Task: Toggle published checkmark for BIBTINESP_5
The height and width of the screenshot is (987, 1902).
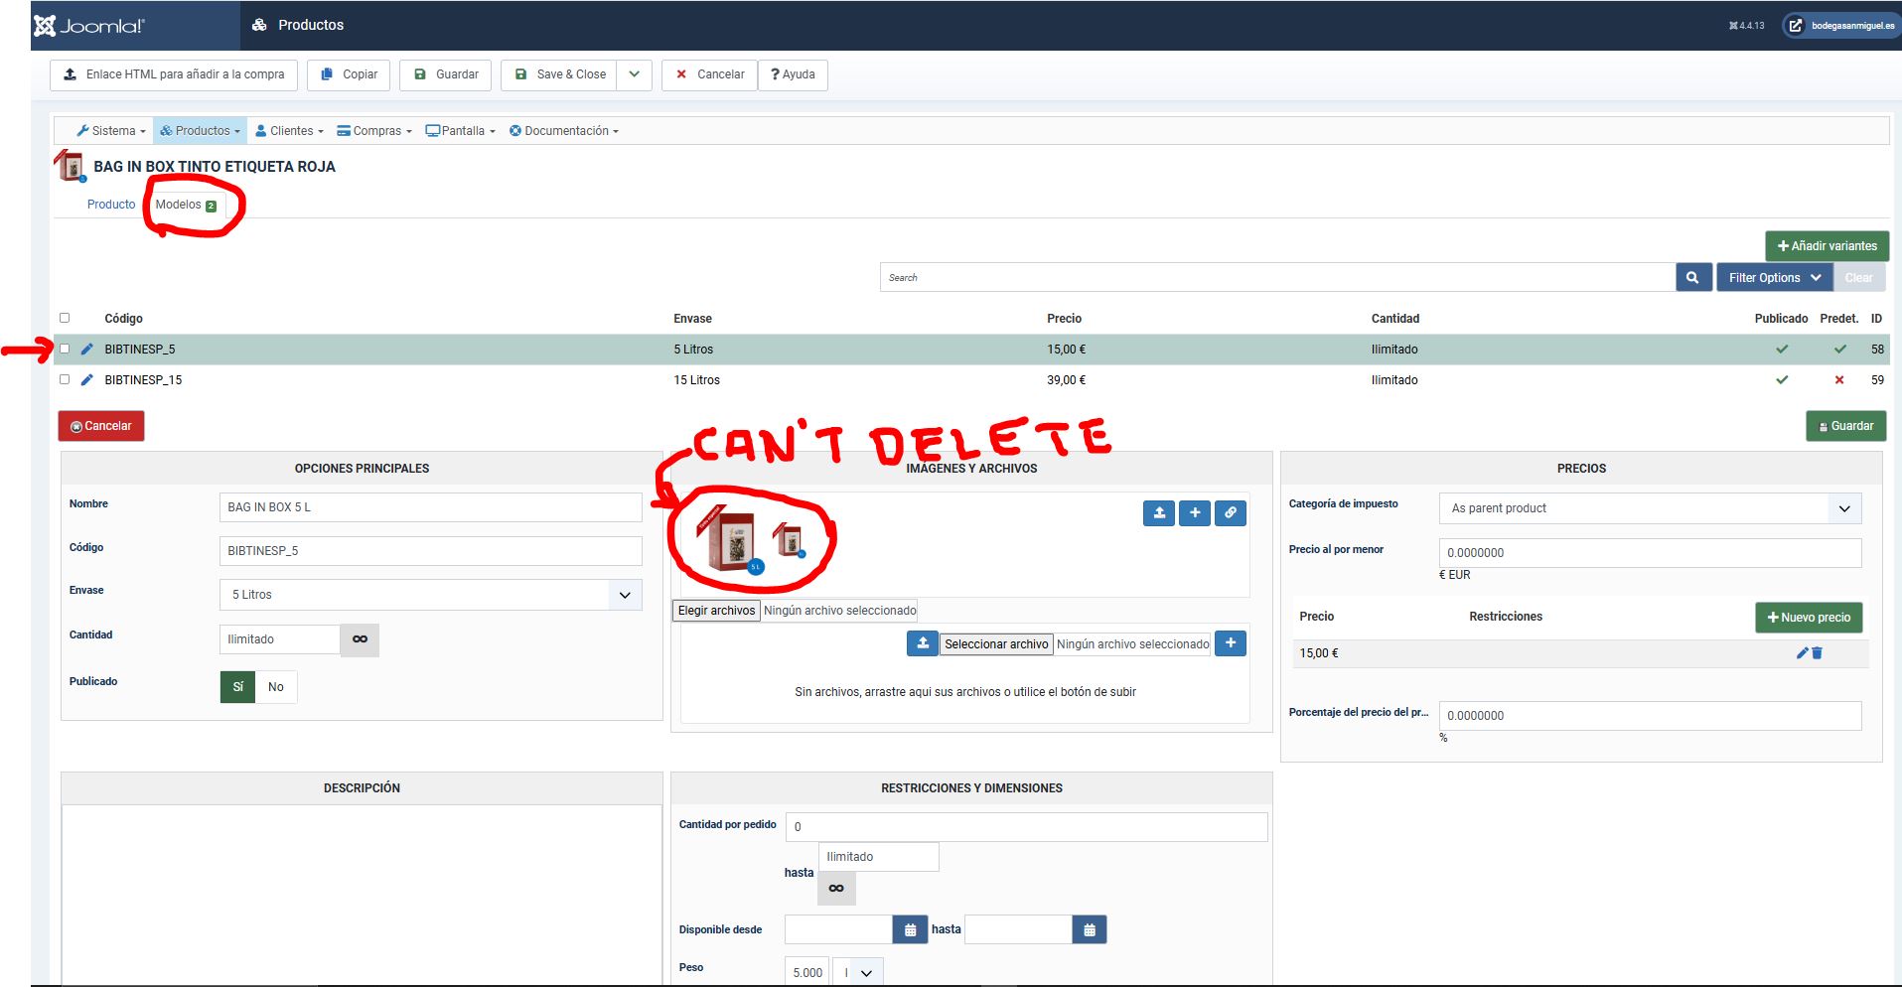Action: [1782, 349]
